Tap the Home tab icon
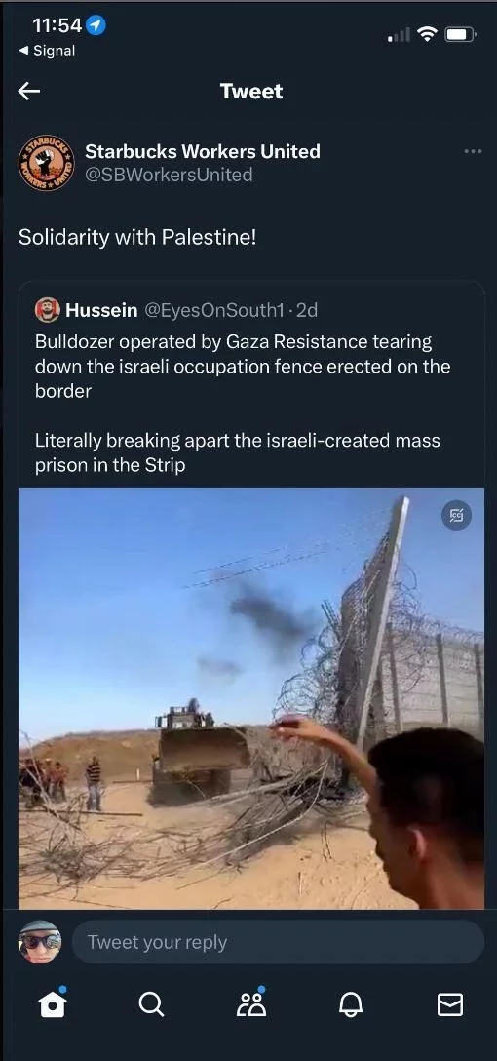Image resolution: width=497 pixels, height=1061 pixels. click(53, 1004)
